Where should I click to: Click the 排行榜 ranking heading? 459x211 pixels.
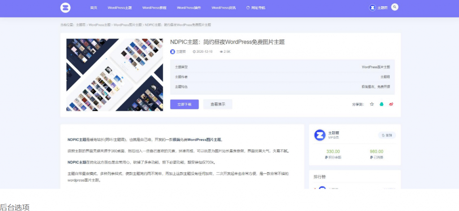pyautogui.click(x=320, y=177)
